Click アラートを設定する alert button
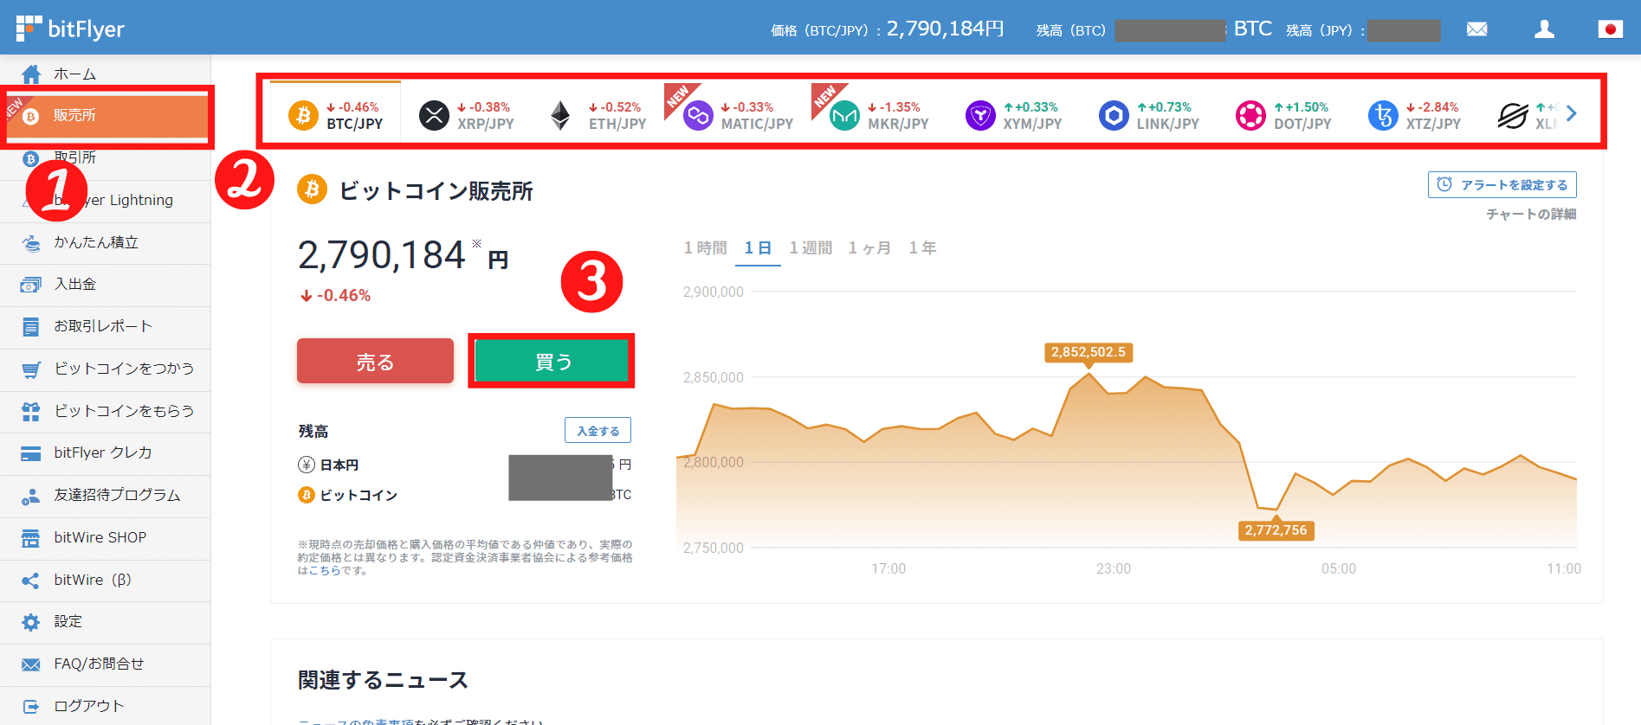1641x725 pixels. coord(1502,184)
